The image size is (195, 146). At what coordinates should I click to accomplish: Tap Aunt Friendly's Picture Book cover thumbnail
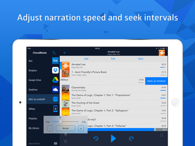click(66, 73)
